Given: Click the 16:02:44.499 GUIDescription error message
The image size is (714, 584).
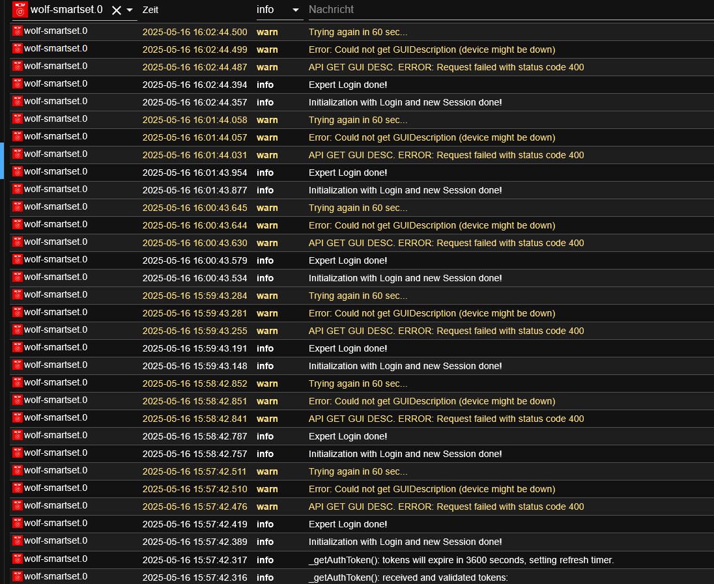Looking at the screenshot, I should pos(431,49).
